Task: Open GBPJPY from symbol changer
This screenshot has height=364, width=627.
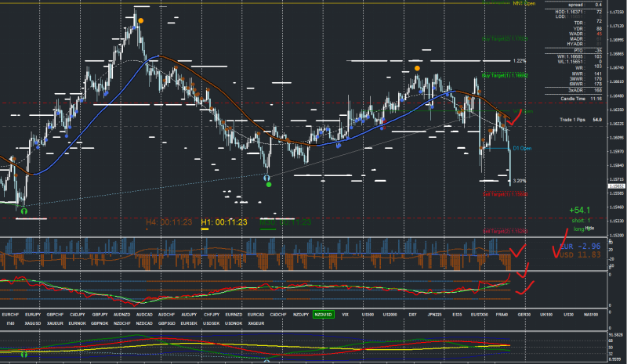Action: (100, 315)
